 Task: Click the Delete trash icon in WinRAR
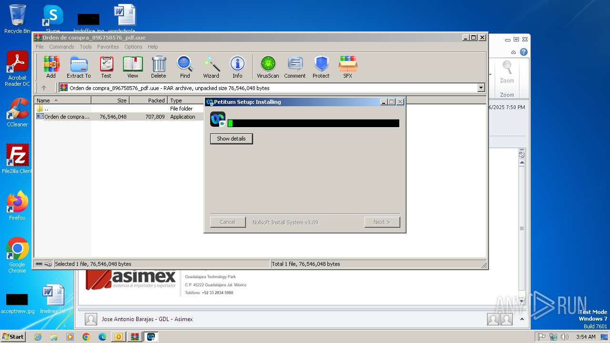[159, 67]
